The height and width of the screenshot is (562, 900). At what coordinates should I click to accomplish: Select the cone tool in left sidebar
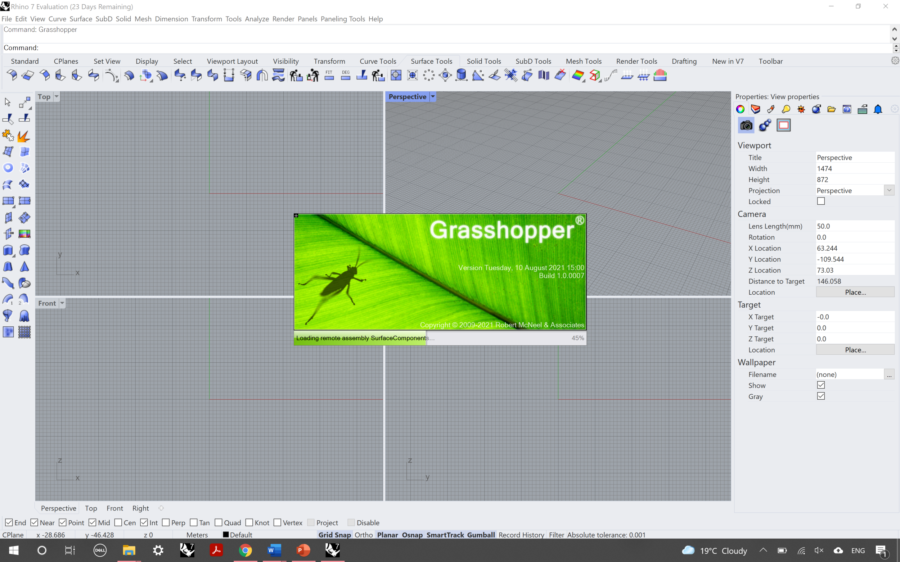pyautogui.click(x=24, y=267)
